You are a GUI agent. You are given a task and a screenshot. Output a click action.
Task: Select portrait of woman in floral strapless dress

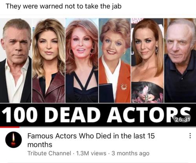tap(147, 61)
